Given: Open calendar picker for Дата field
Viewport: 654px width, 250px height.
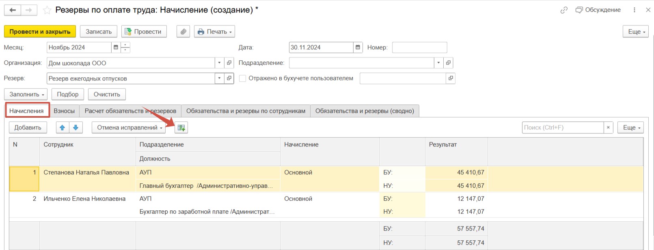Looking at the screenshot, I should pyautogui.click(x=358, y=47).
